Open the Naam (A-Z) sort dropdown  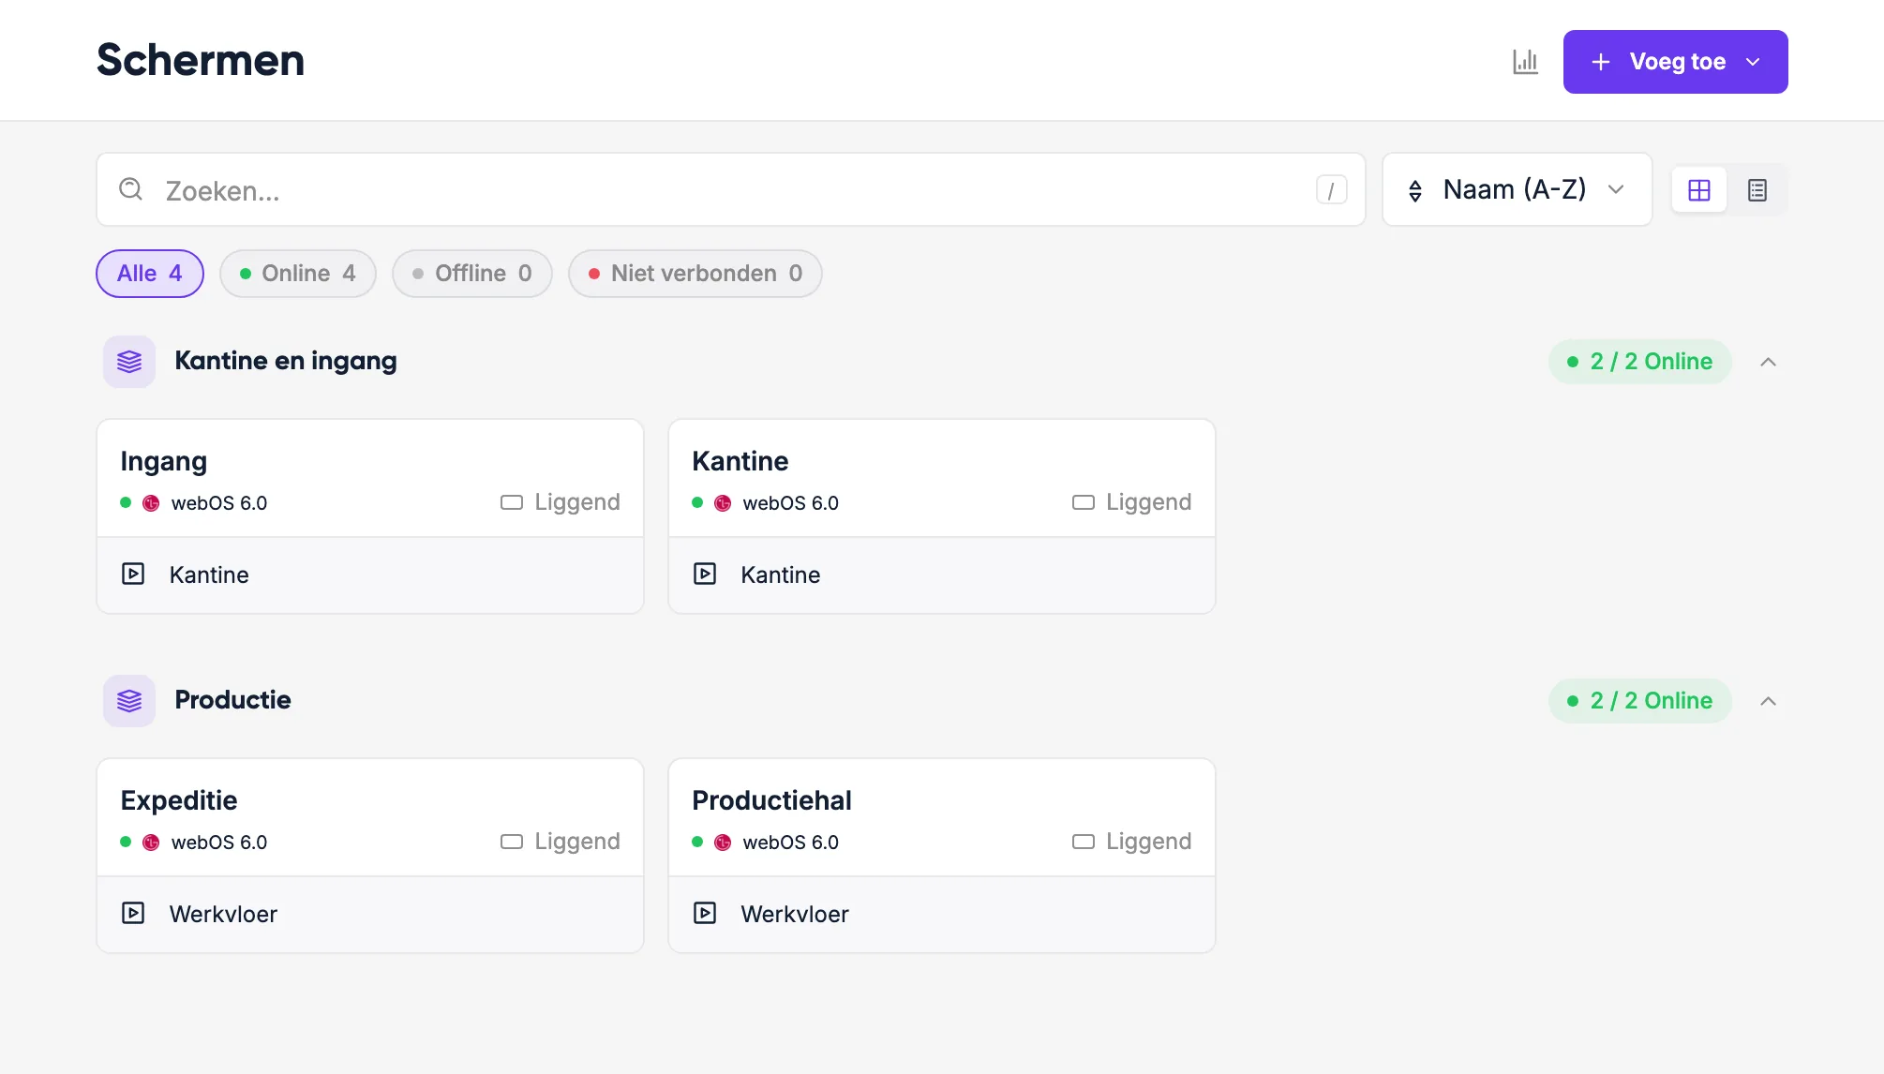pos(1517,189)
